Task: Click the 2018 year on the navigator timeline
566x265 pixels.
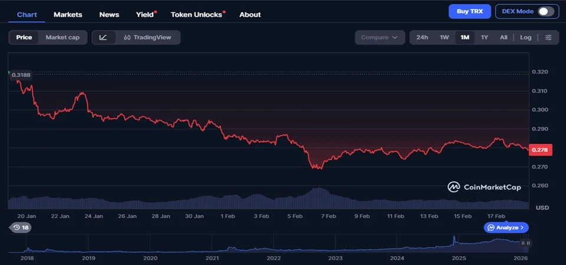Action: (x=27, y=258)
